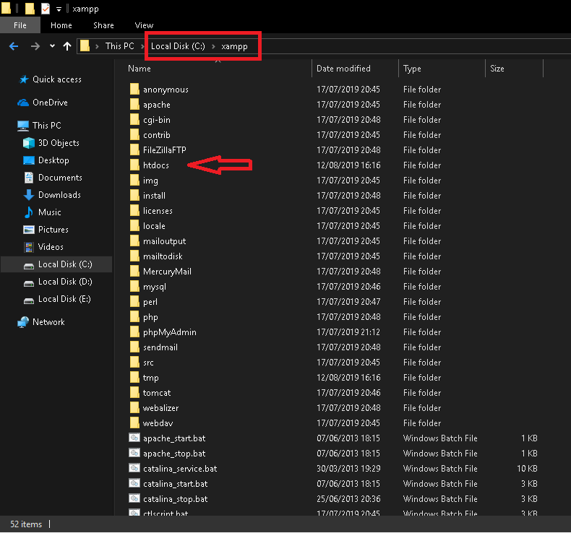Select the apache folder icon
571x533 pixels.
tap(134, 105)
